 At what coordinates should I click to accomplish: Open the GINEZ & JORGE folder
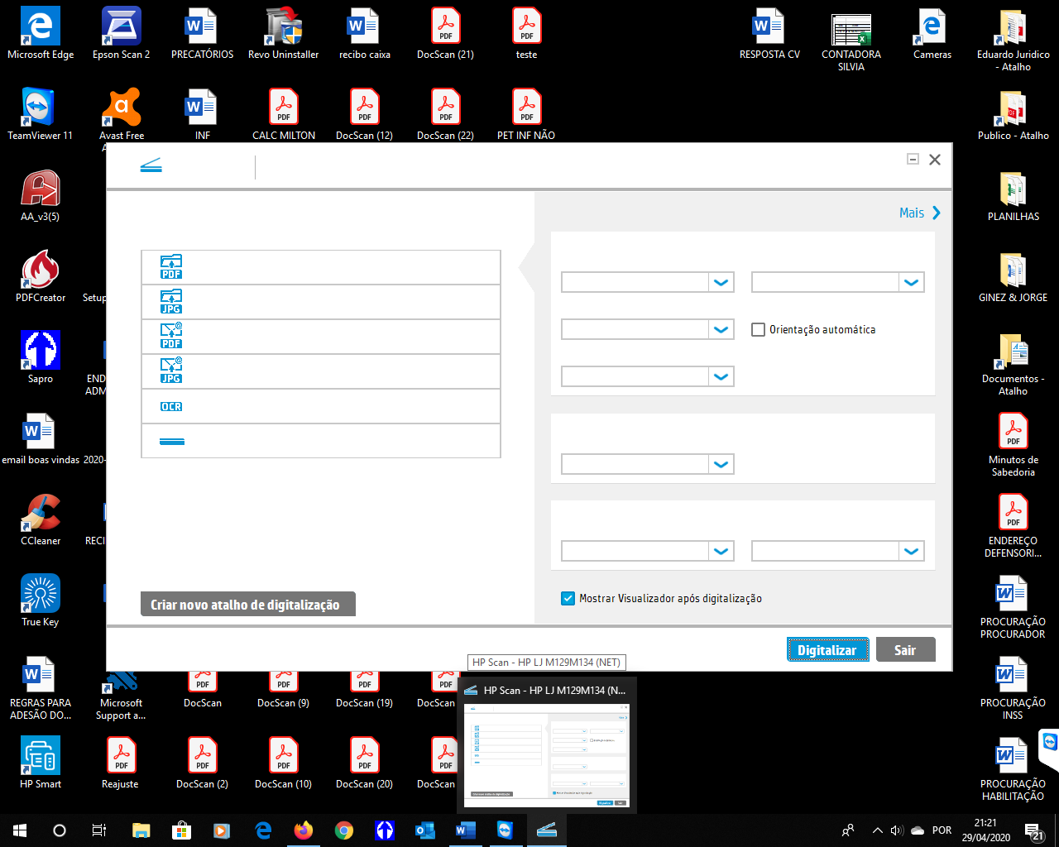coord(1013,276)
